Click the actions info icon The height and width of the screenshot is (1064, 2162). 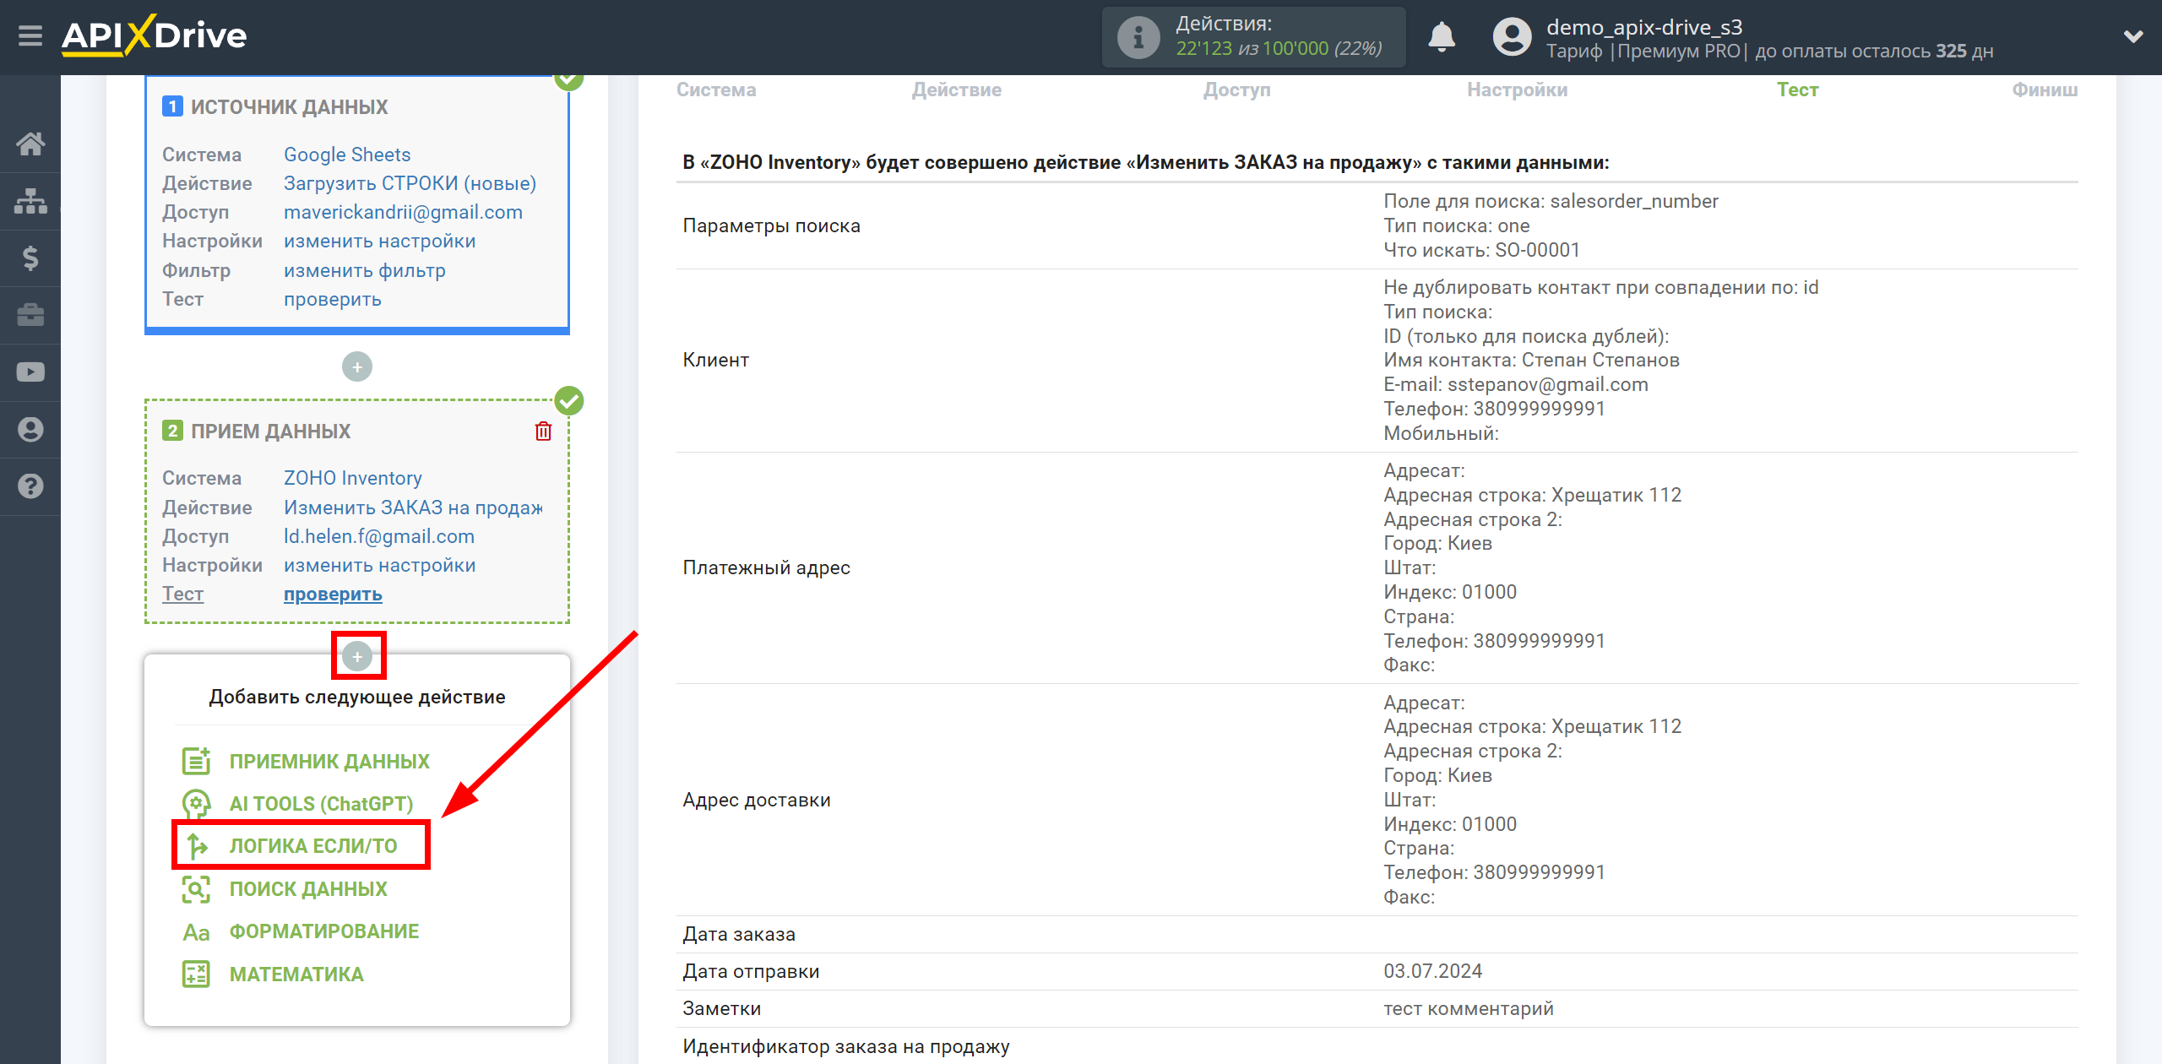pyautogui.click(x=1138, y=37)
